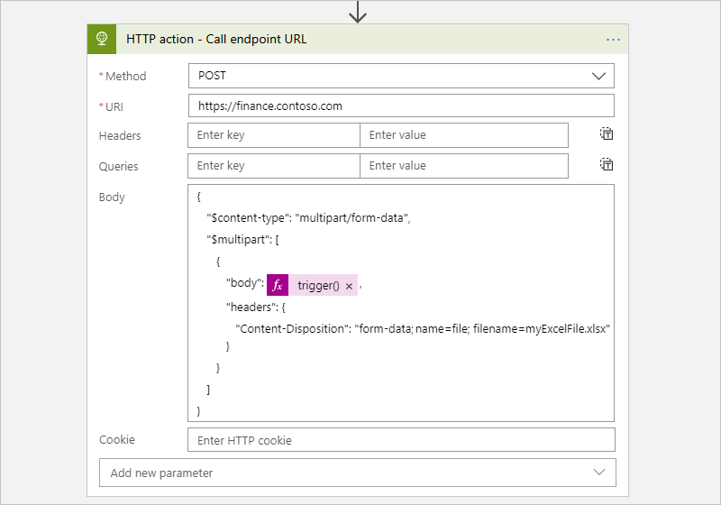Click the $content-type line in Body
Image resolution: width=721 pixels, height=505 pixels.
click(309, 217)
